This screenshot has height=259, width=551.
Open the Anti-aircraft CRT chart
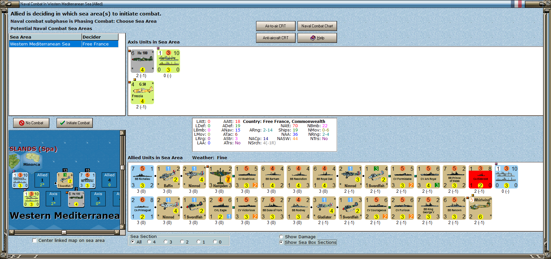click(x=275, y=38)
